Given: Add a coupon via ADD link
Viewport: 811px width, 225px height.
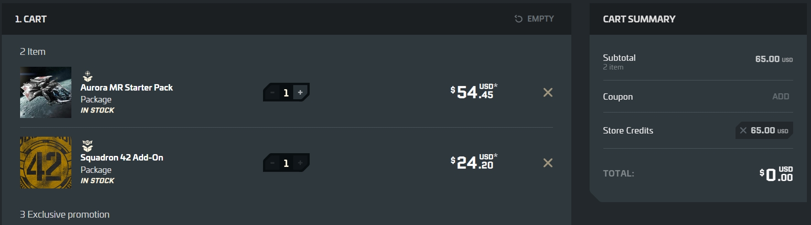Looking at the screenshot, I should tap(780, 96).
